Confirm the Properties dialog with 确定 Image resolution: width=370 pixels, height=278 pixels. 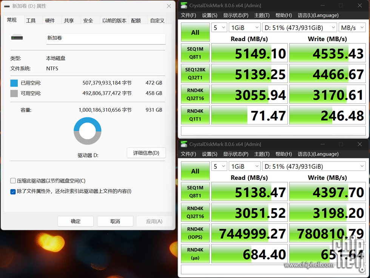click(76, 221)
